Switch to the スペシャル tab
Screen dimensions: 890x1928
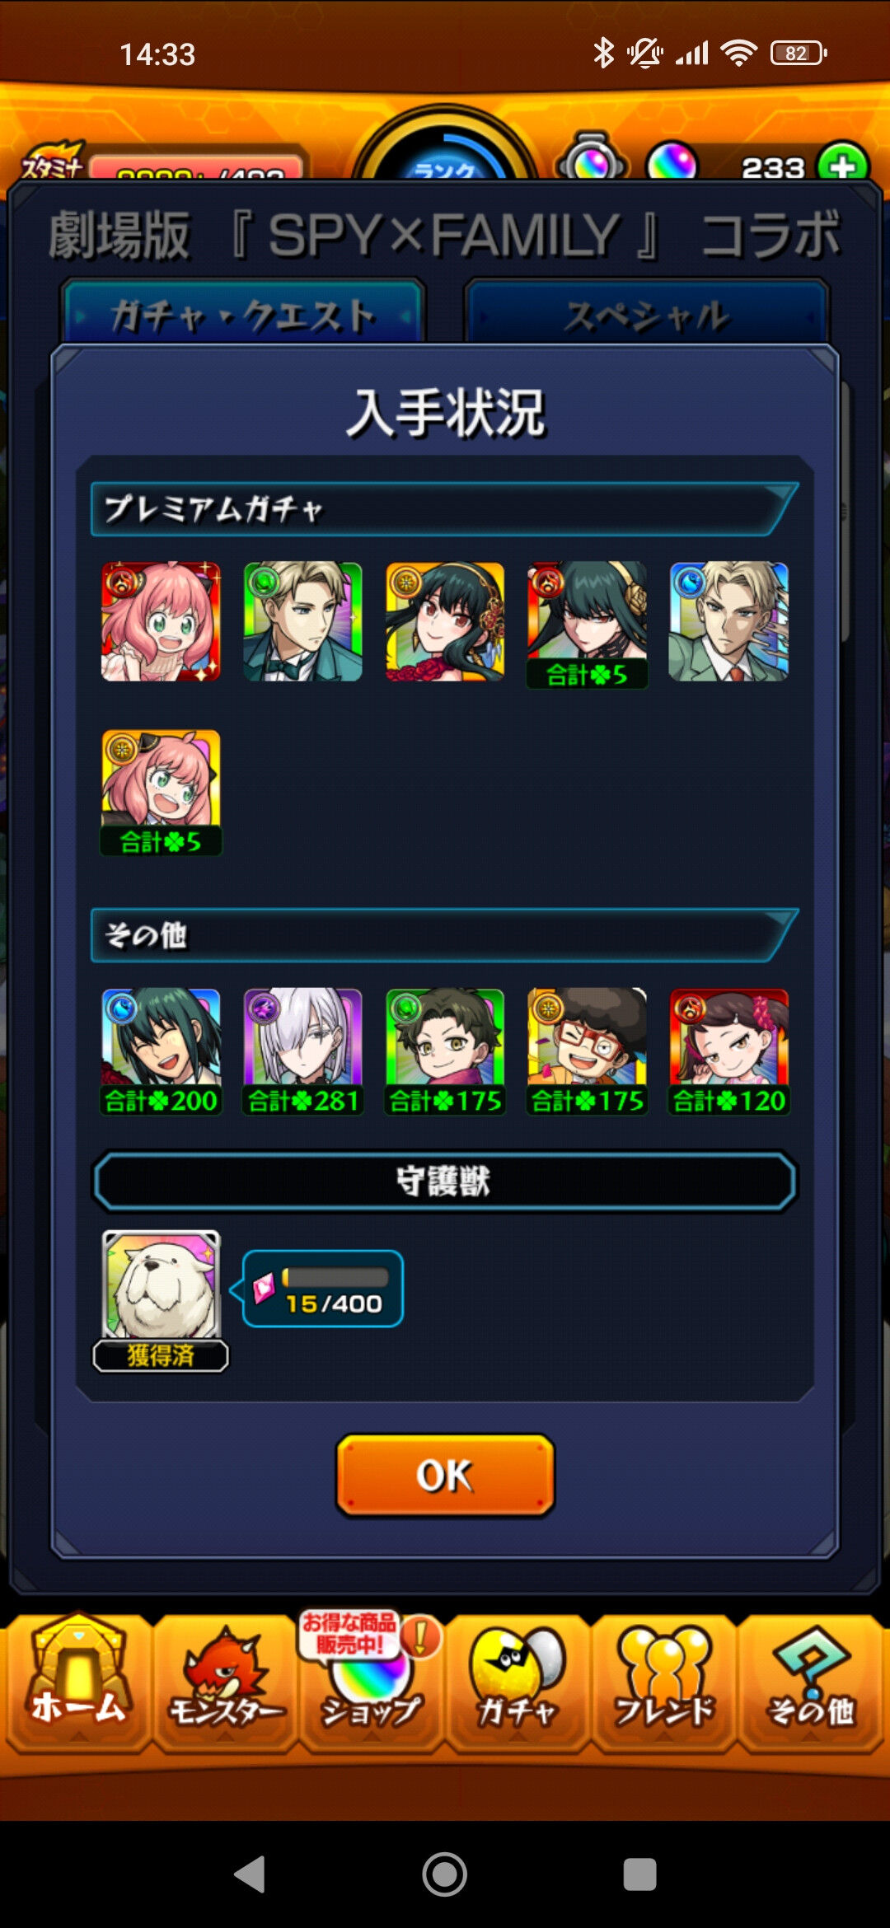(647, 314)
